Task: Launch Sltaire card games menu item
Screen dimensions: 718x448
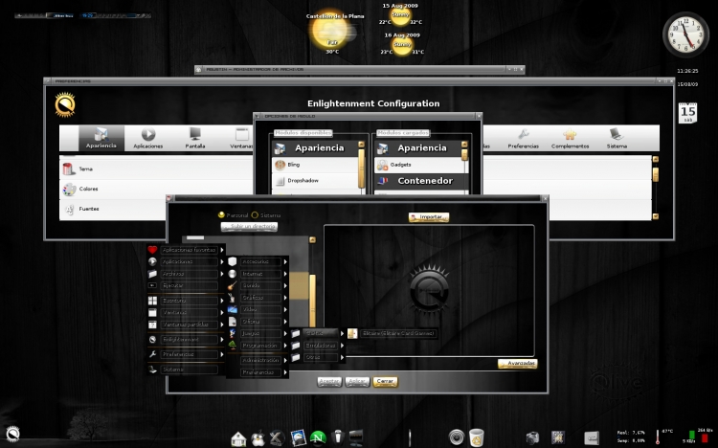Action: (392, 333)
